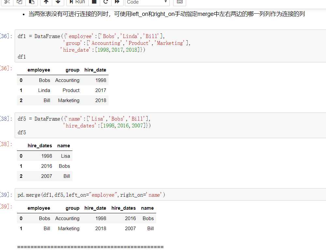Click 'hire_date' header in df1 output table

(x=95, y=70)
